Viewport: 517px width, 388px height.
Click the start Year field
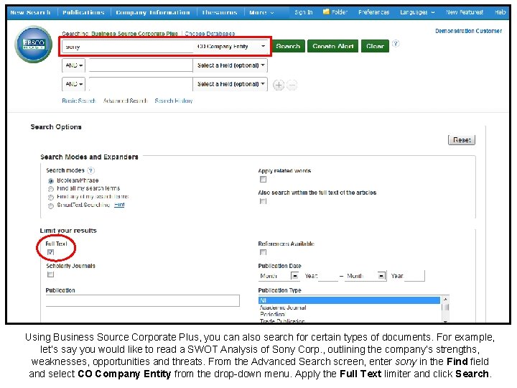328,276
